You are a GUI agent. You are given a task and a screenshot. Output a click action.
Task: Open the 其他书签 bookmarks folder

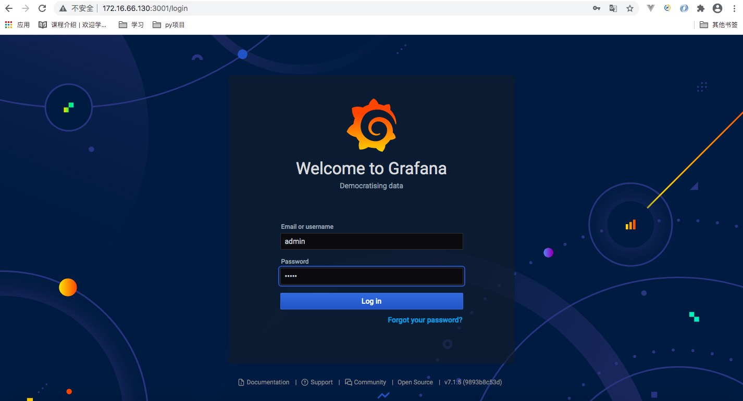[x=719, y=24]
